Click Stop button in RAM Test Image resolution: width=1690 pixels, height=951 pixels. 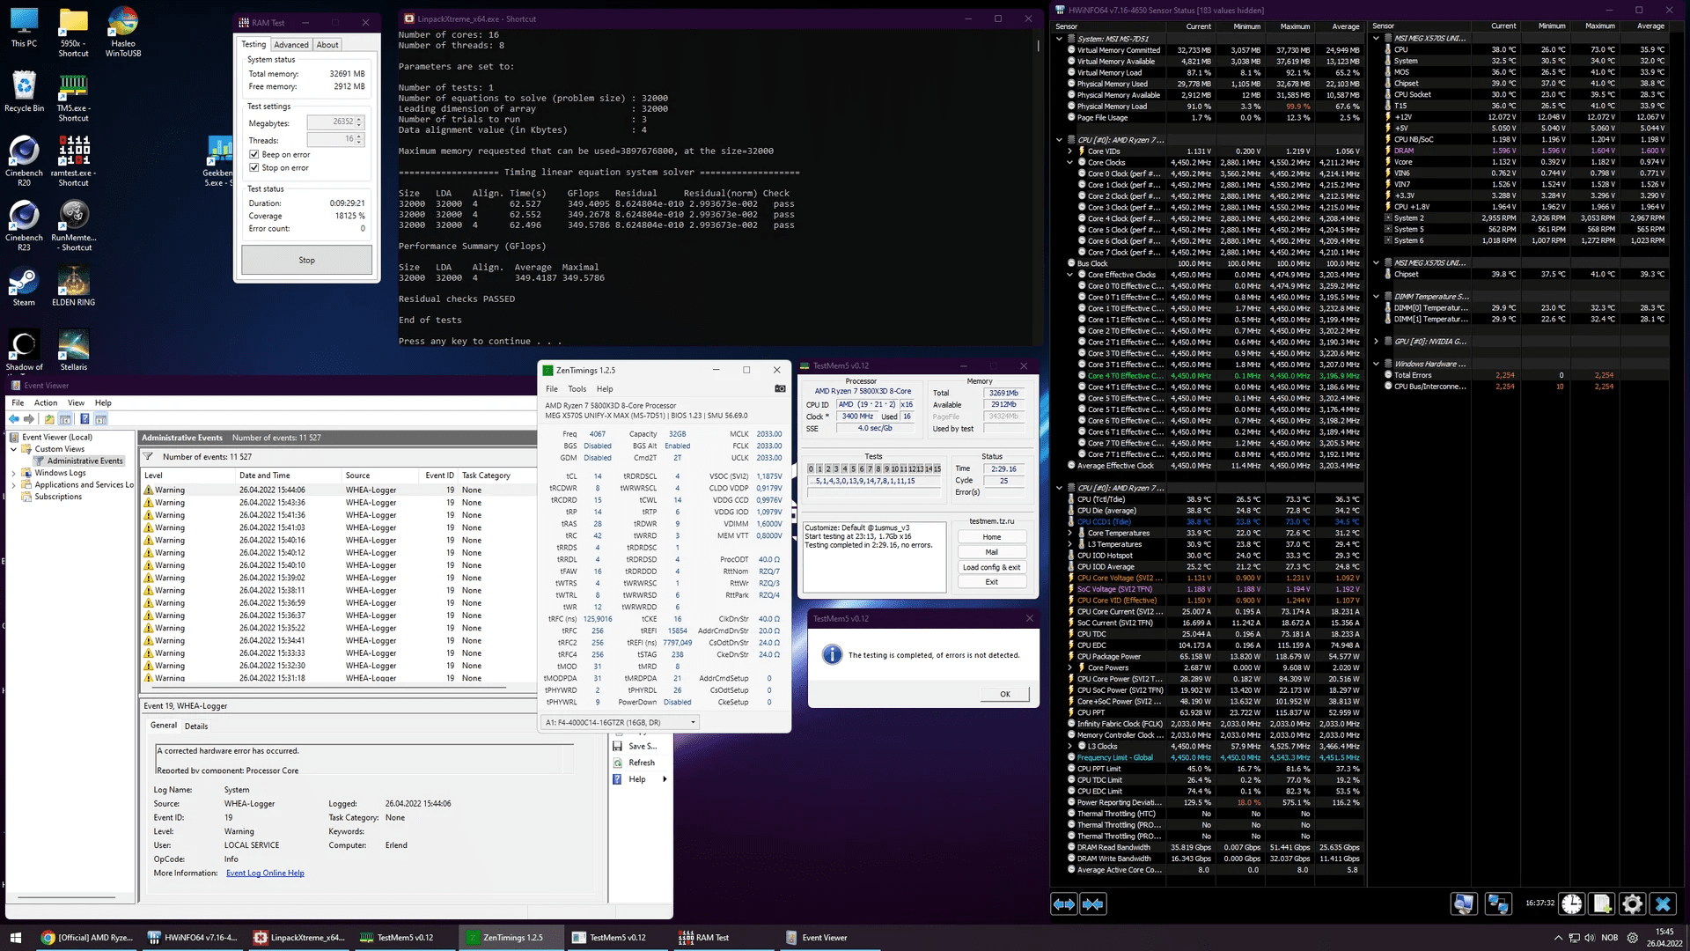coord(306,260)
